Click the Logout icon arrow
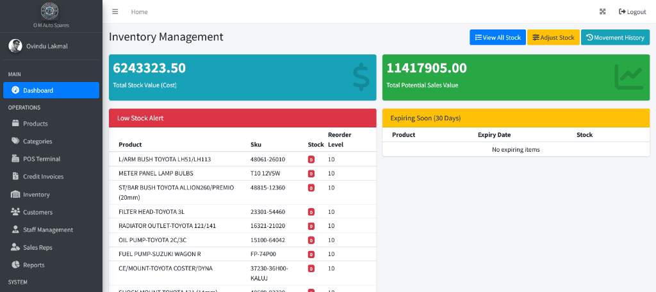 pos(622,12)
